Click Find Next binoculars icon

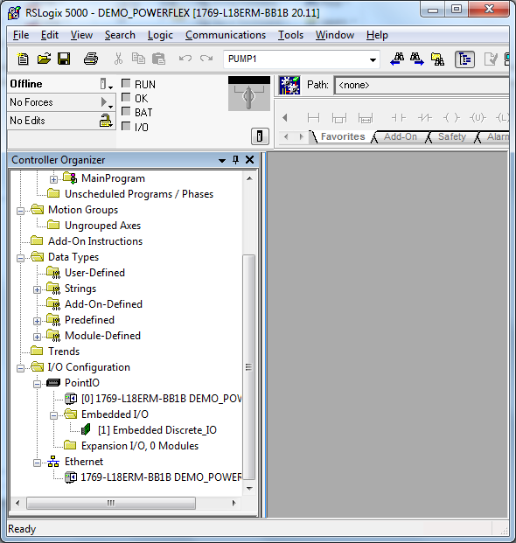(x=416, y=59)
